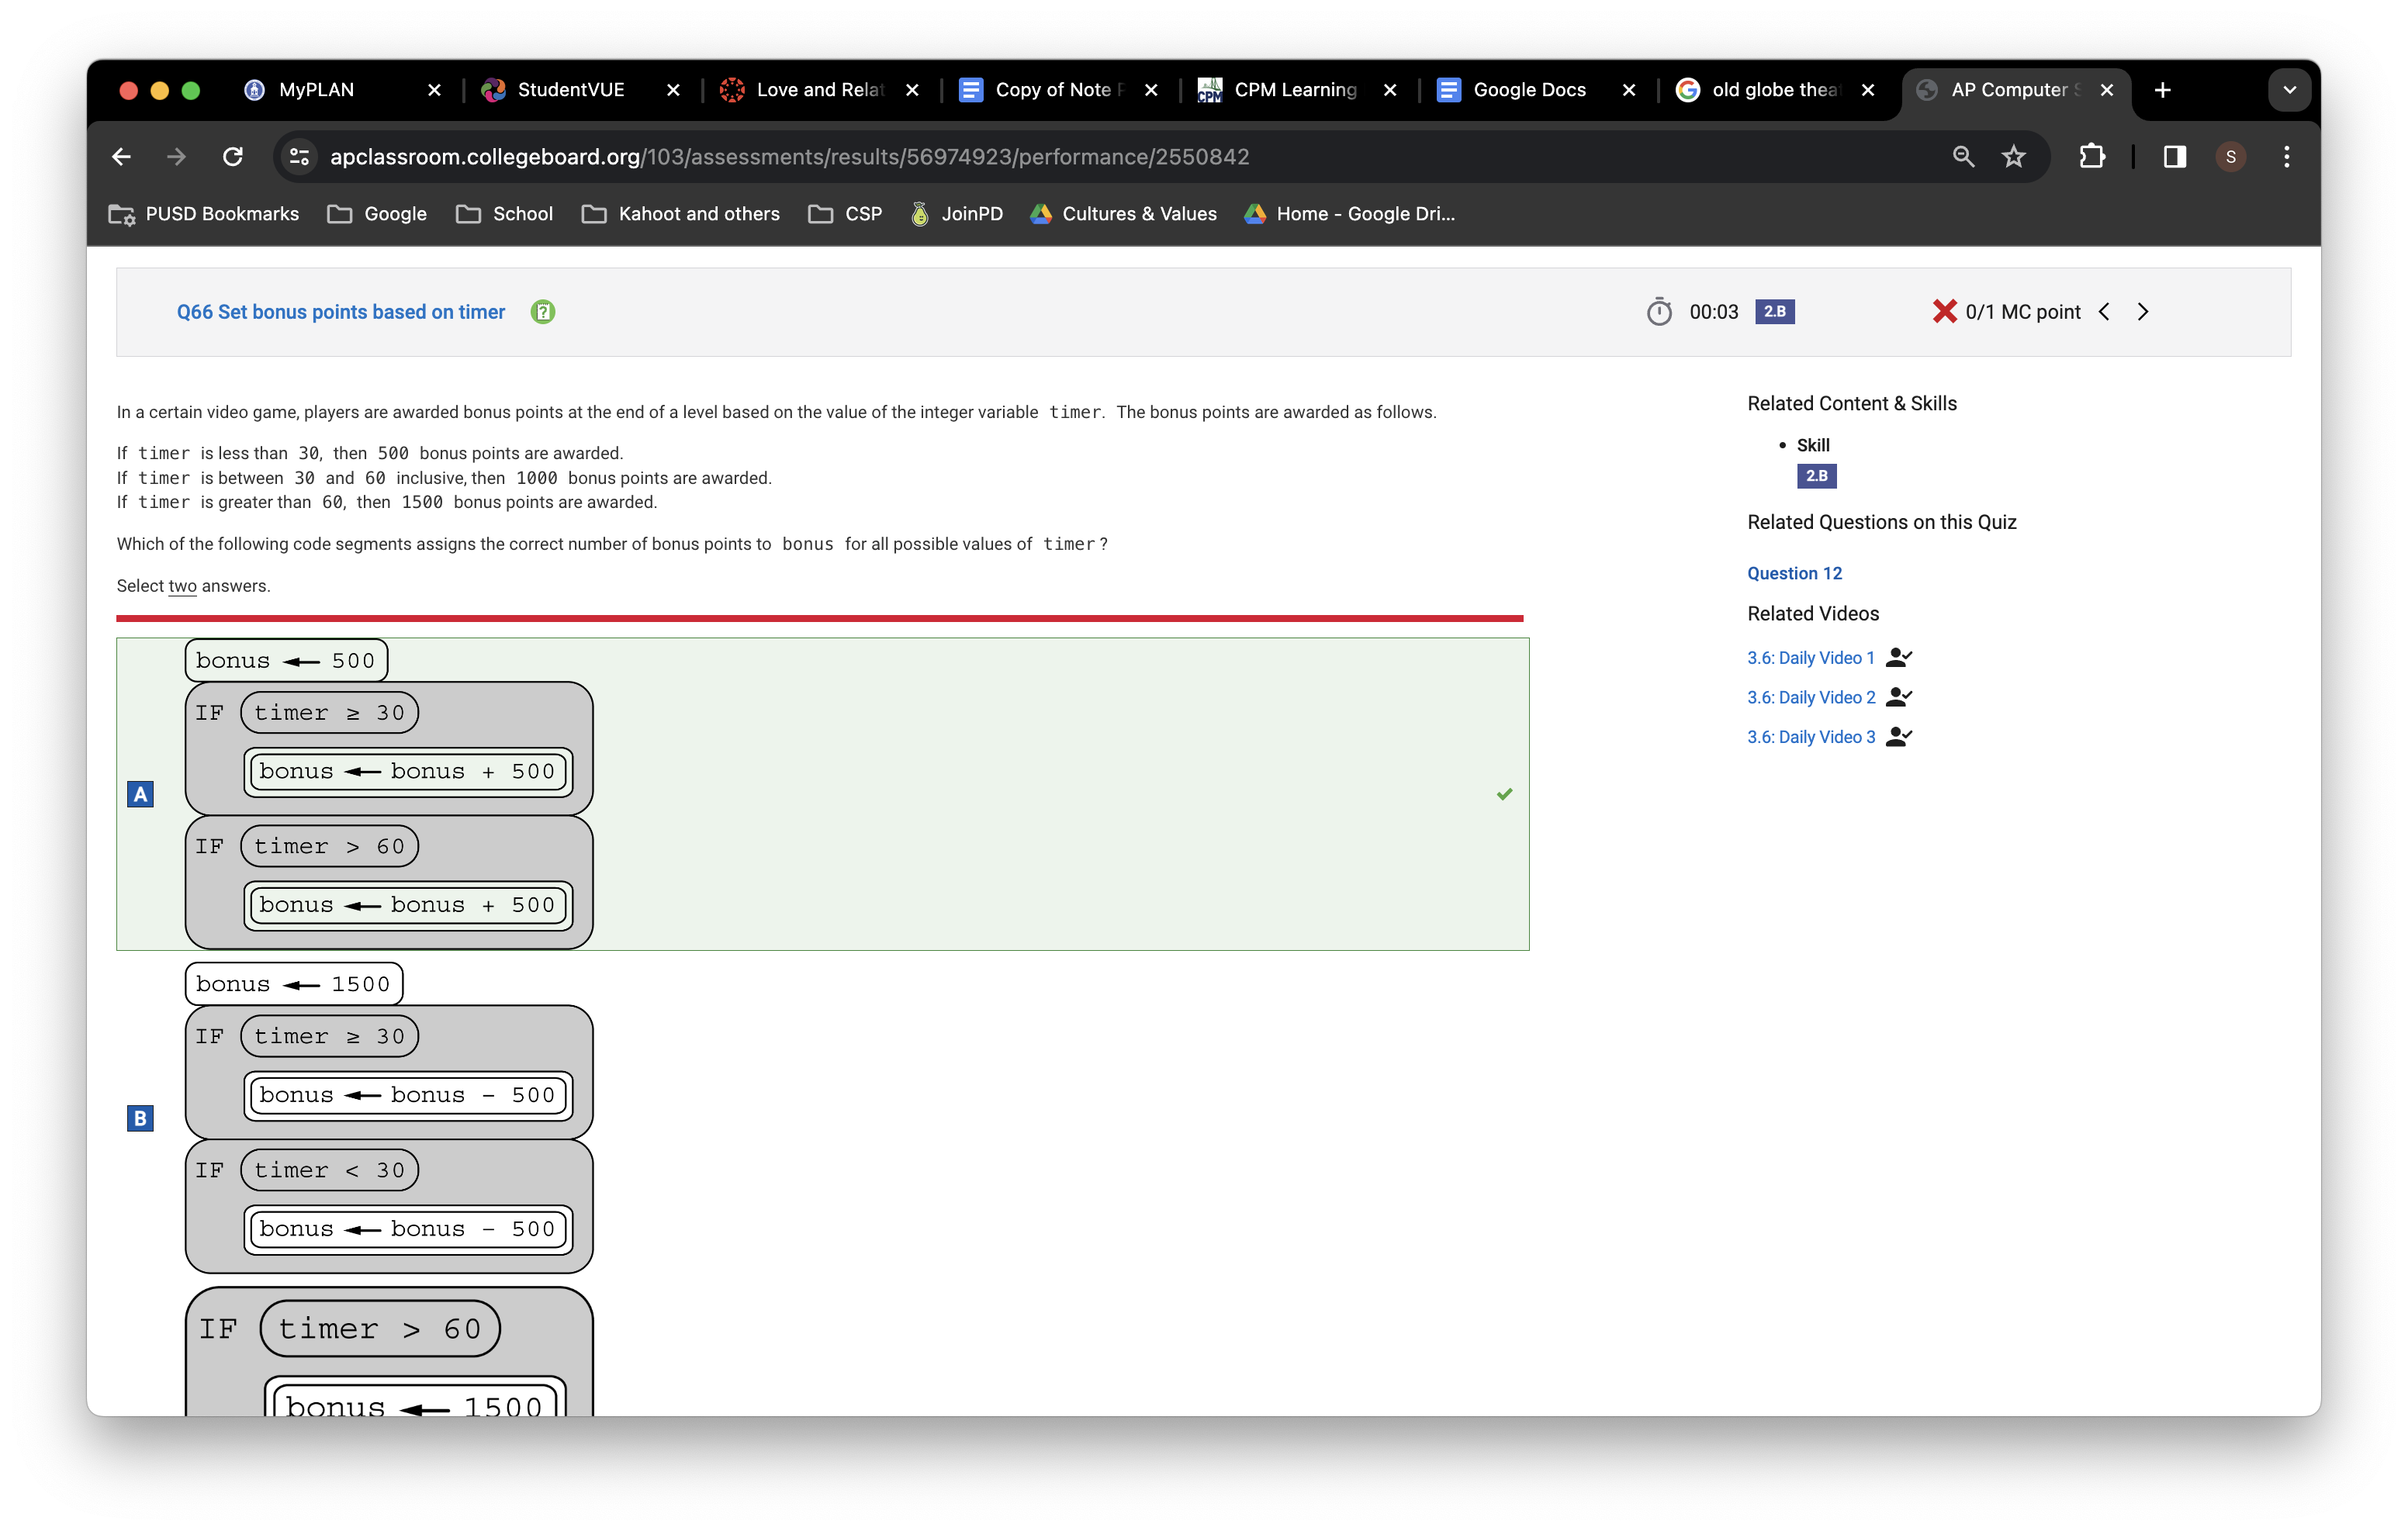
Task: Click the URL address bar field
Action: click(x=1100, y=157)
